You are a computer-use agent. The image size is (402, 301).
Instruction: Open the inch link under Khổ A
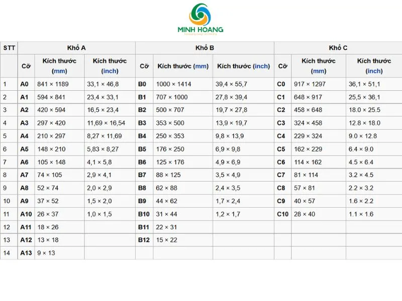point(110,71)
